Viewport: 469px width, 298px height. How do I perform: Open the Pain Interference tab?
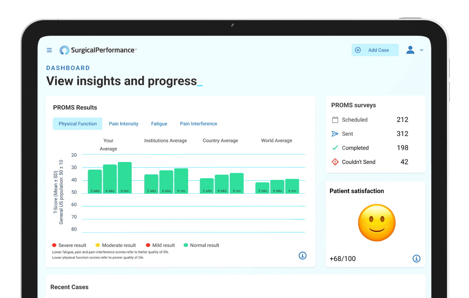tap(199, 124)
